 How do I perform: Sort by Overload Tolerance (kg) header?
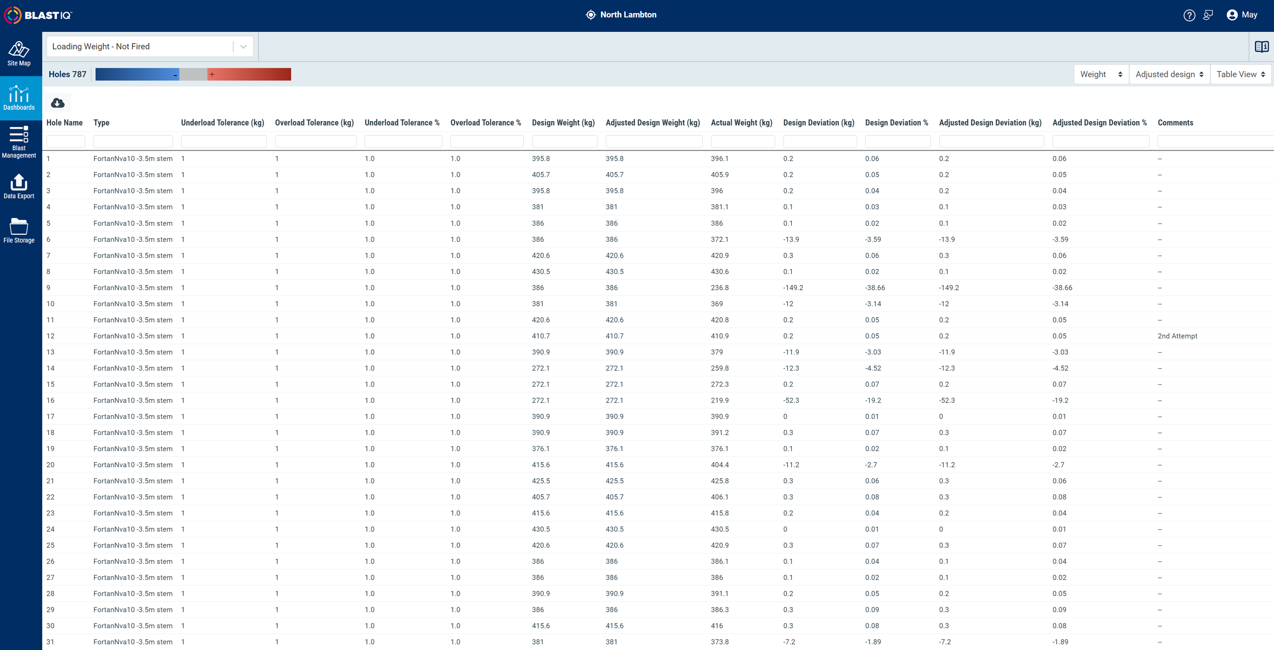(x=314, y=122)
